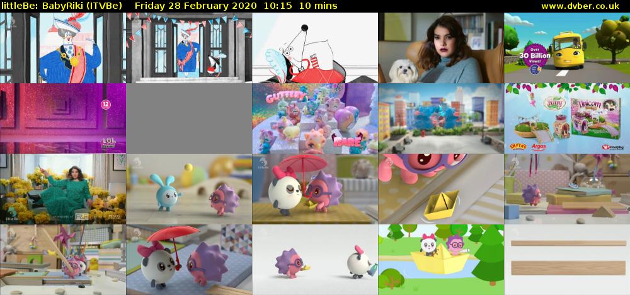This screenshot has height=295, width=630.
Task: Click the 'Friday 28 February 2020' date text
Action: pos(196,6)
